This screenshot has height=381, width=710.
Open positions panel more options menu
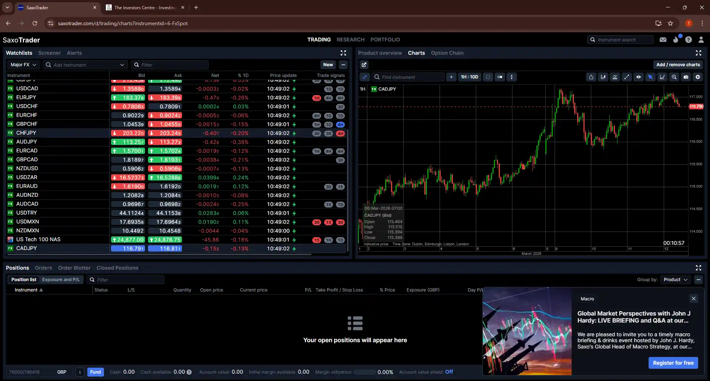(x=699, y=280)
